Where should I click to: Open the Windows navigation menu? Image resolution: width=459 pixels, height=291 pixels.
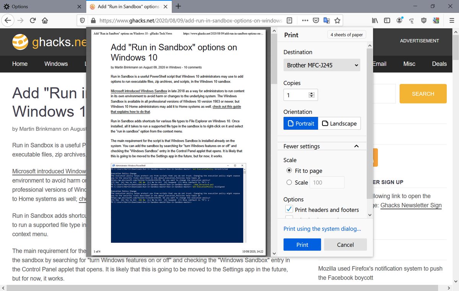(56, 64)
